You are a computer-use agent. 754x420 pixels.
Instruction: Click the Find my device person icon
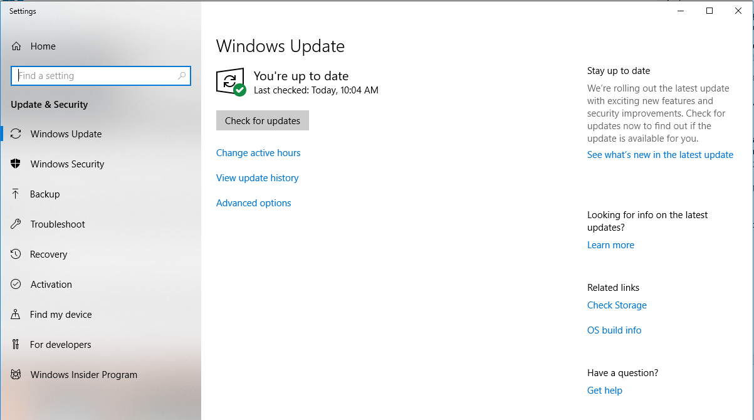[16, 315]
